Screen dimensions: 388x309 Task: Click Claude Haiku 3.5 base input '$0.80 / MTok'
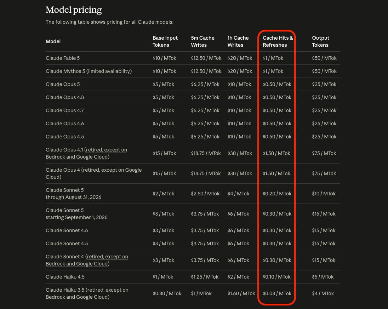(167, 294)
